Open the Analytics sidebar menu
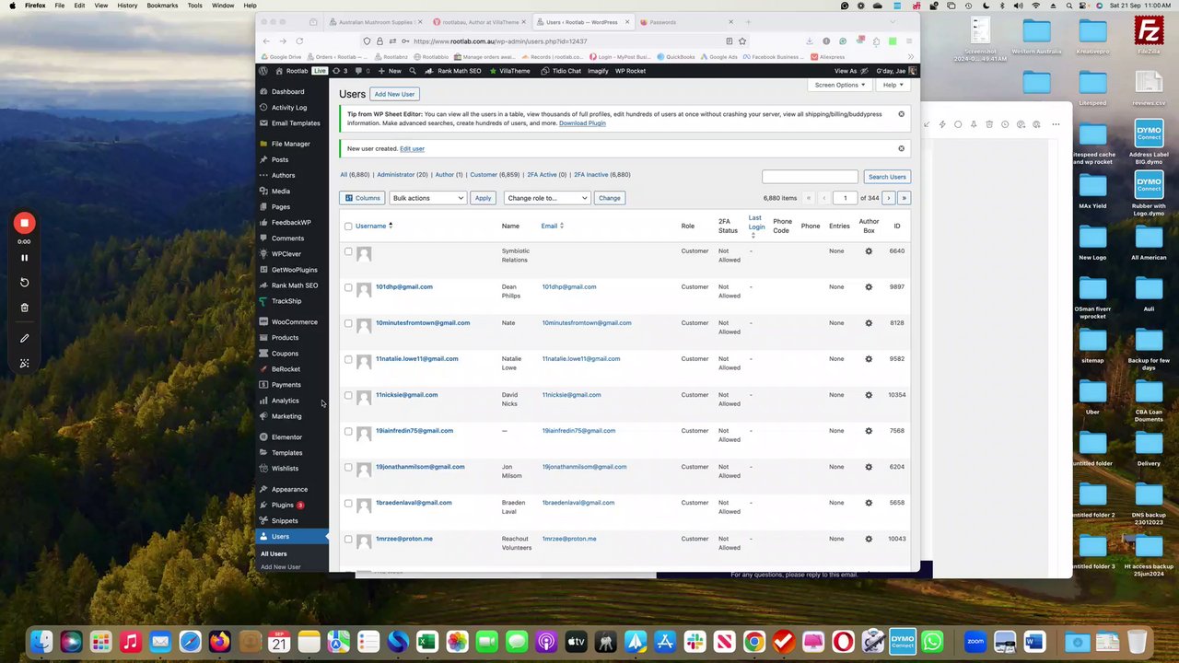 point(285,401)
